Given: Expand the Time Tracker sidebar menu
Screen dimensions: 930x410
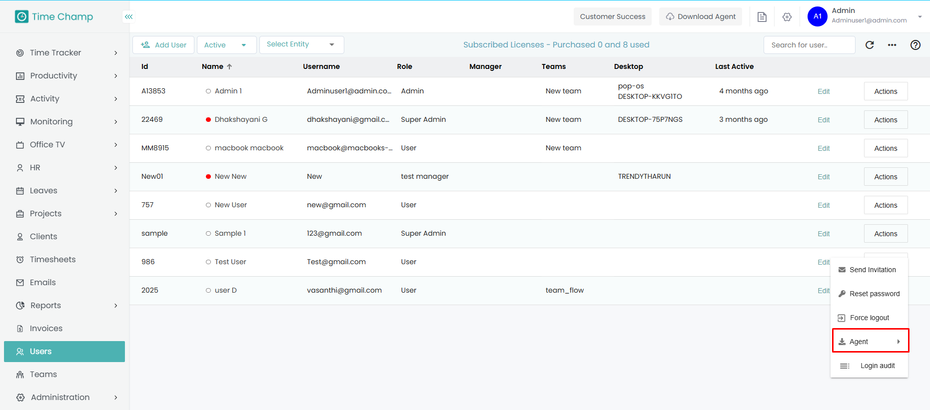Looking at the screenshot, I should [x=67, y=53].
